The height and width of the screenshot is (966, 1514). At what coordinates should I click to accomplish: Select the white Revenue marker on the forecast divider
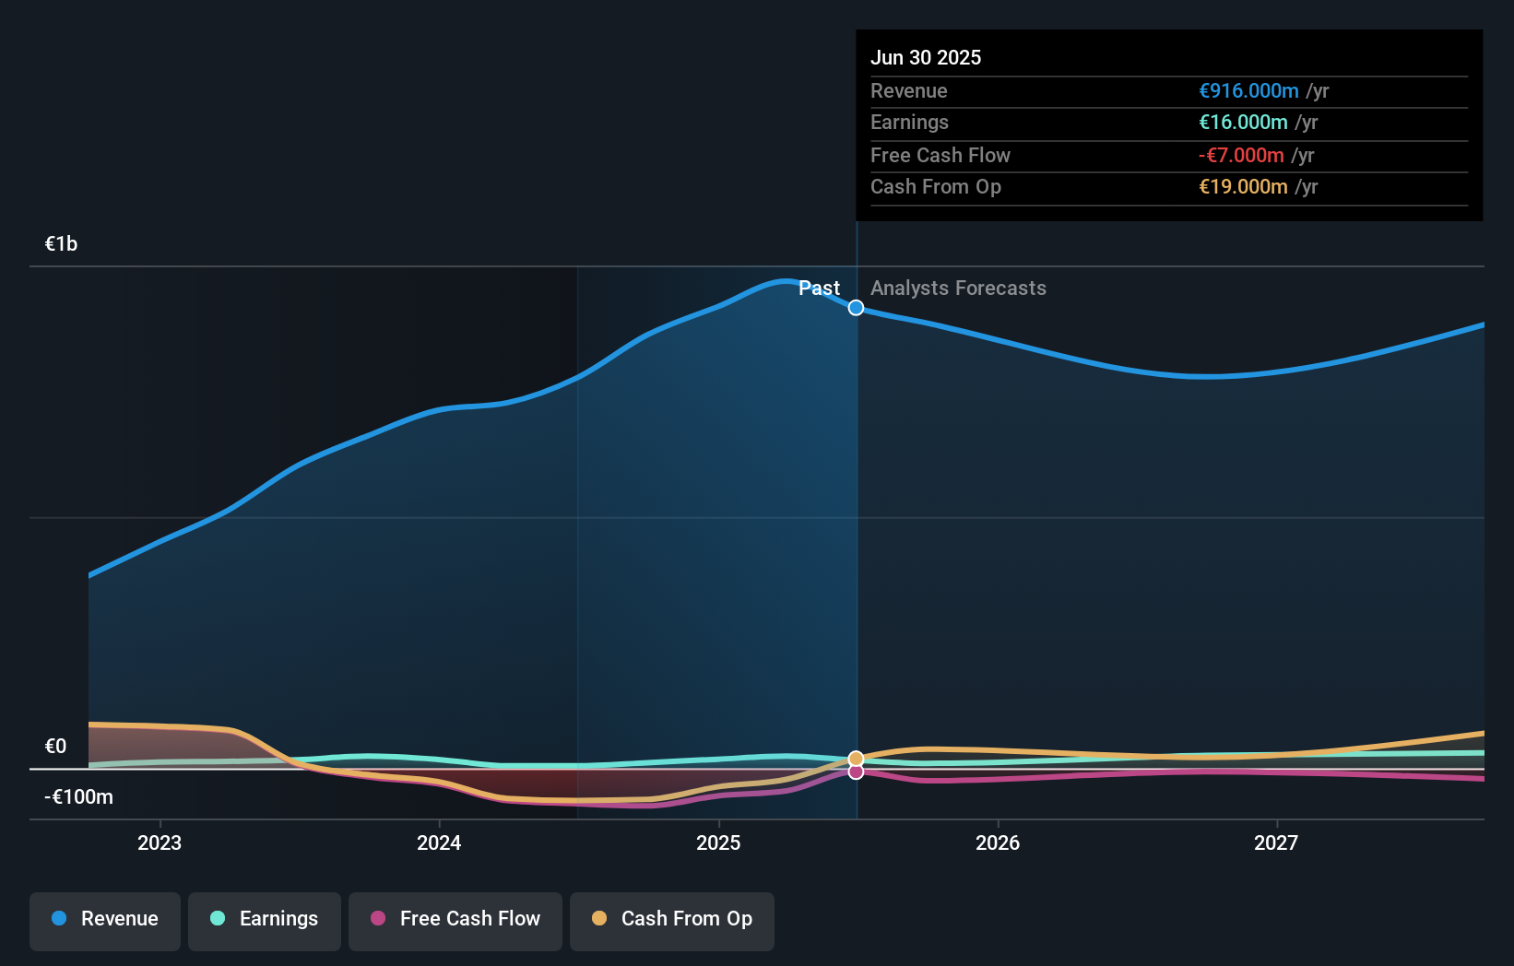[x=856, y=308]
